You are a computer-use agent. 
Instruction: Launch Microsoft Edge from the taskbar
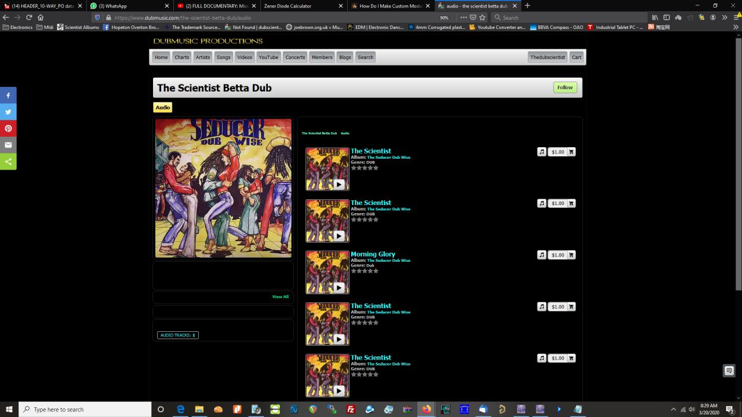(180, 409)
